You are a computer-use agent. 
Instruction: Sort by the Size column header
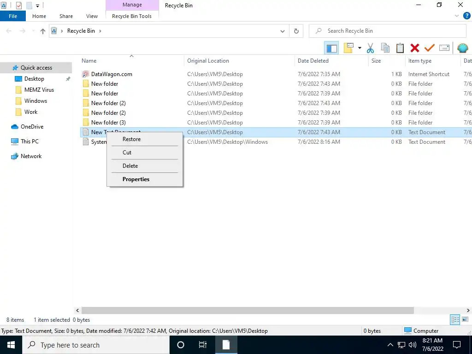(387, 61)
